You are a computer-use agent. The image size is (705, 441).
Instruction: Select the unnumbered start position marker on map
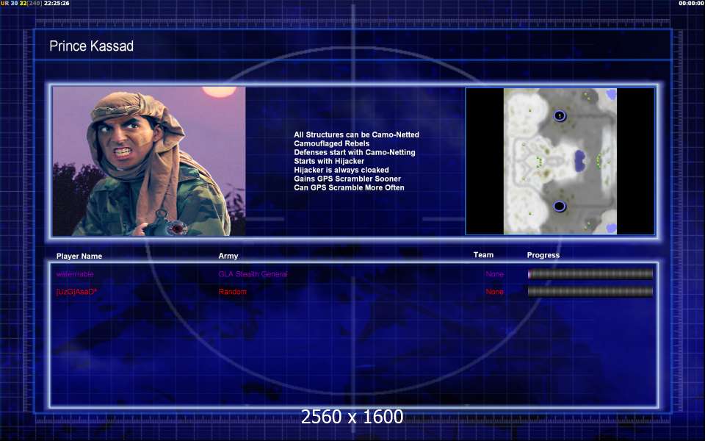click(x=560, y=206)
